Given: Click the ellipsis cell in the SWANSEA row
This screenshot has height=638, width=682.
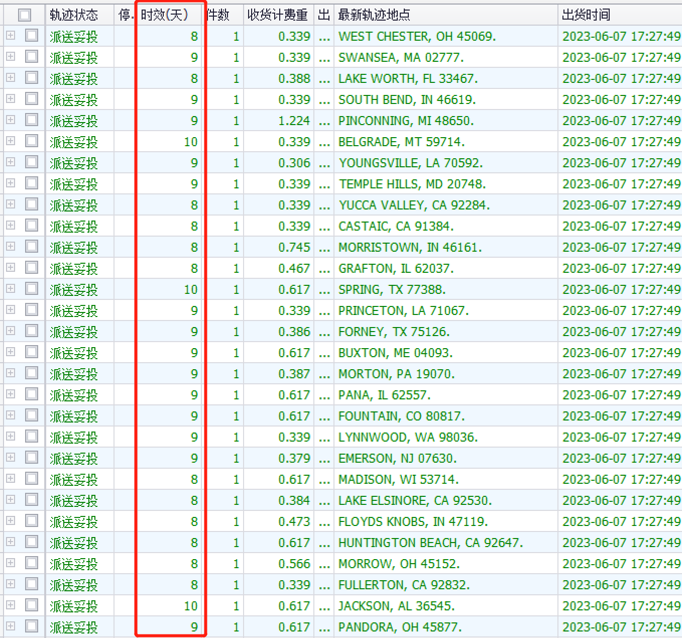Looking at the screenshot, I should 324,58.
